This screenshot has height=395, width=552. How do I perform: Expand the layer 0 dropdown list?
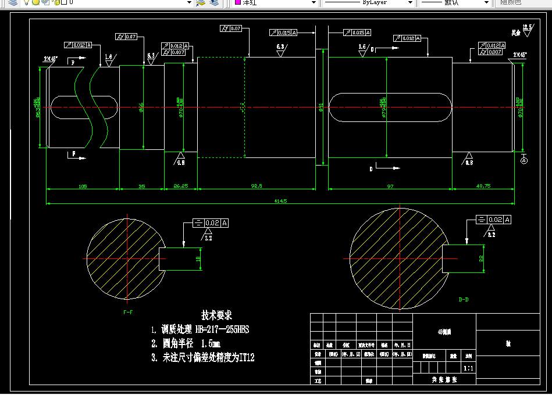[x=190, y=2]
